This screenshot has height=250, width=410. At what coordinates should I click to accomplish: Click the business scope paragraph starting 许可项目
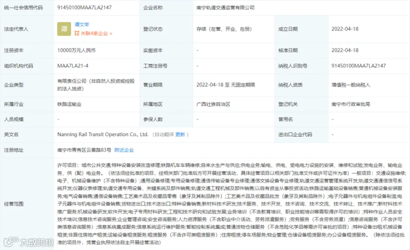point(231,204)
